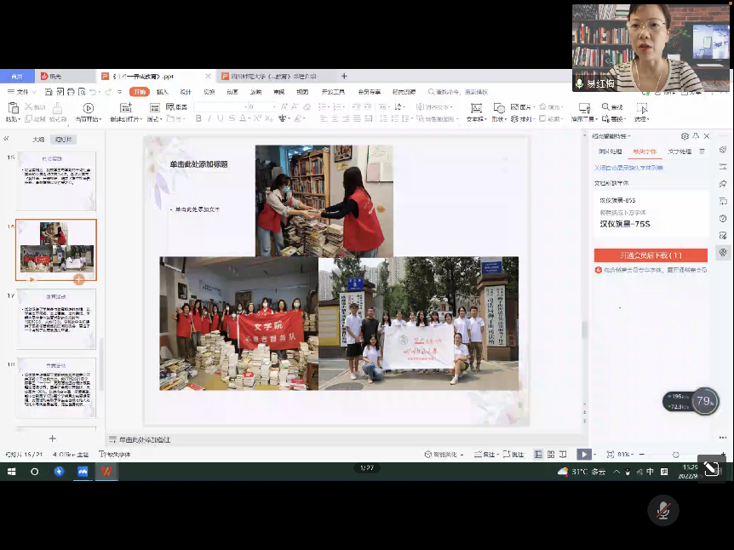Click the Redo arrow icon
This screenshot has height=550, width=734.
pos(108,92)
